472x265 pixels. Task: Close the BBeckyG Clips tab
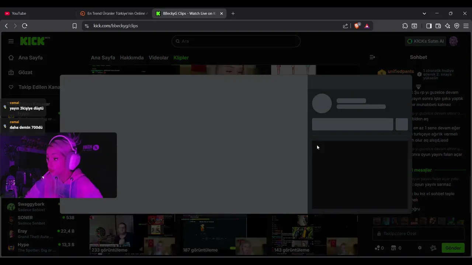(x=221, y=13)
